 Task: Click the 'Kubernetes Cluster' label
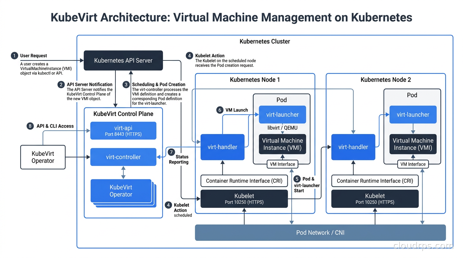tap(265, 42)
